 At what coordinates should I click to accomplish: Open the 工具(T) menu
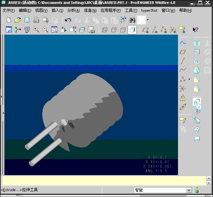131,10
